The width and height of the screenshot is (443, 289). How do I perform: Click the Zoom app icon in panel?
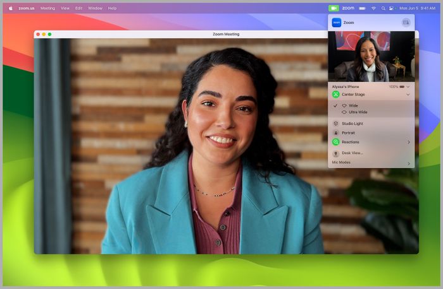click(336, 22)
